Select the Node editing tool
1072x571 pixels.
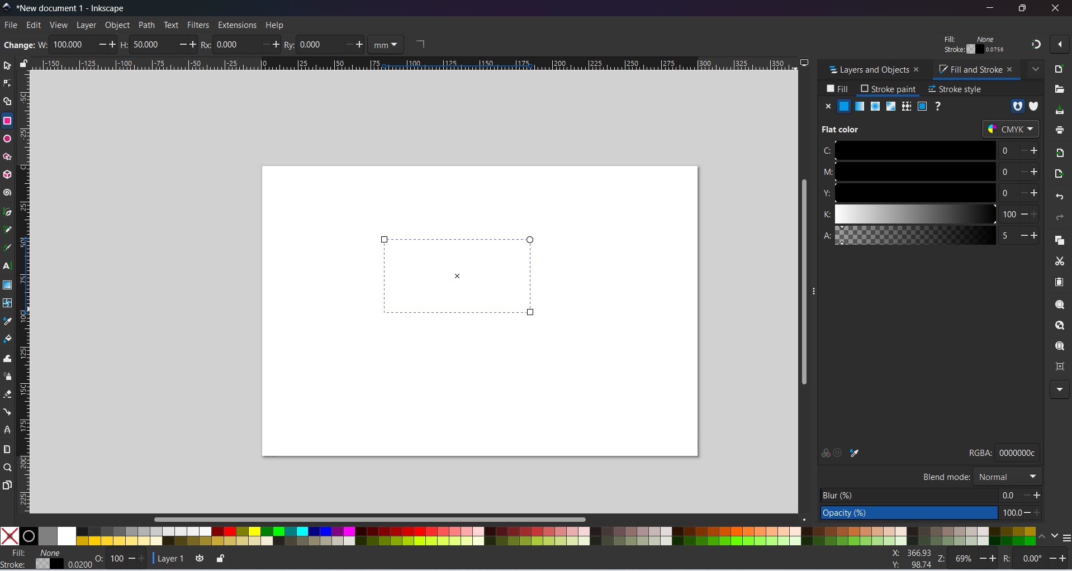click(x=7, y=84)
